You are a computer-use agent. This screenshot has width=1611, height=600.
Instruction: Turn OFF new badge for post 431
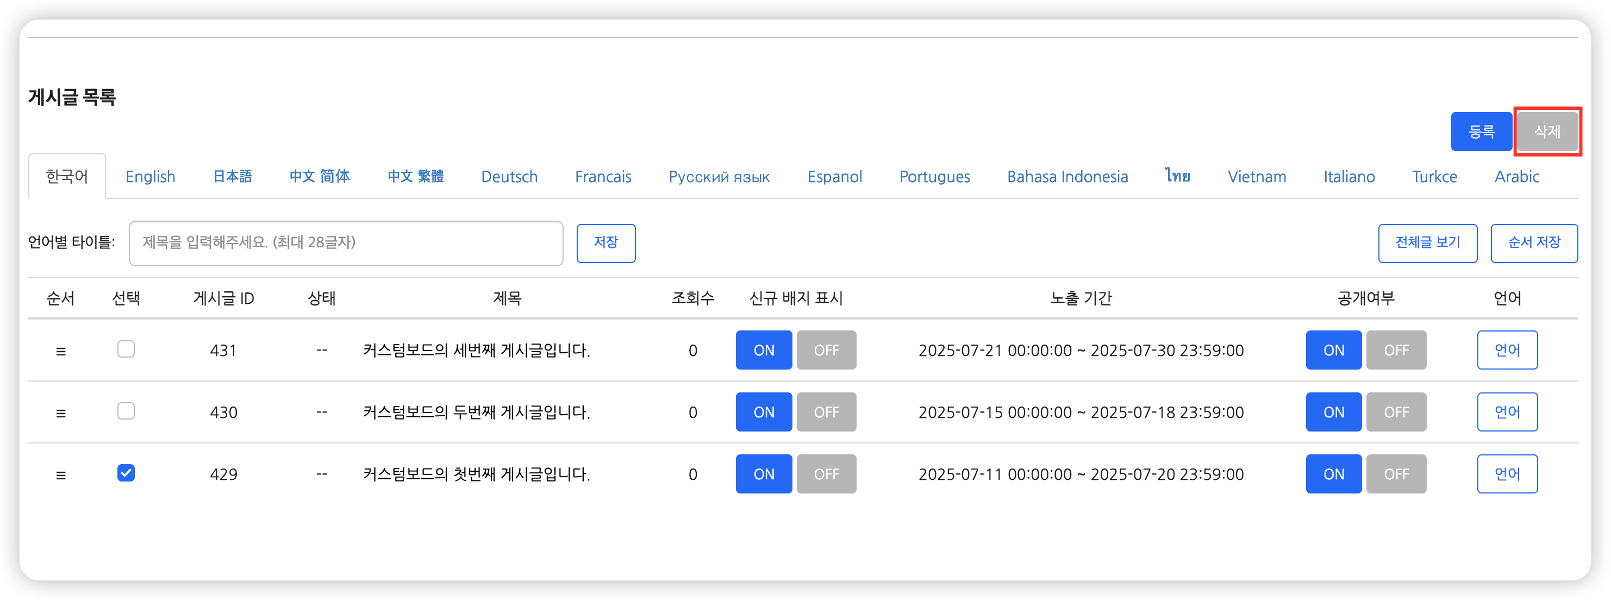coord(826,351)
